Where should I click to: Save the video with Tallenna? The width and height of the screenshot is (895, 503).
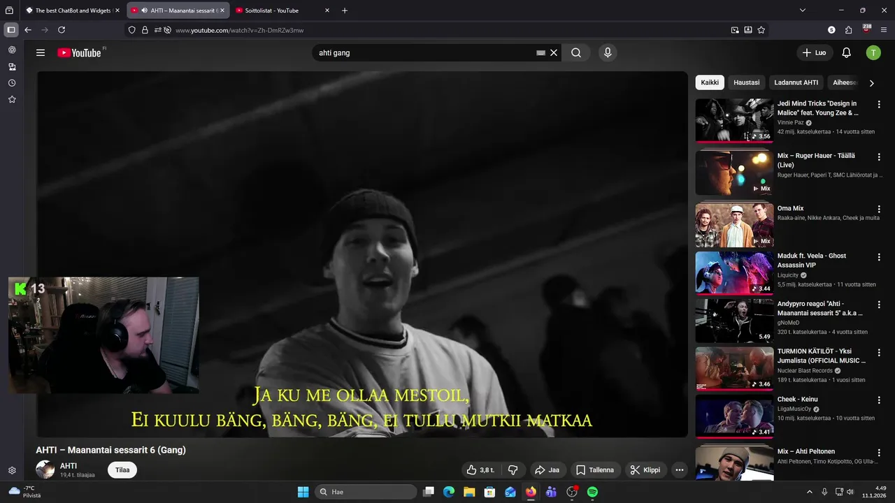point(595,469)
